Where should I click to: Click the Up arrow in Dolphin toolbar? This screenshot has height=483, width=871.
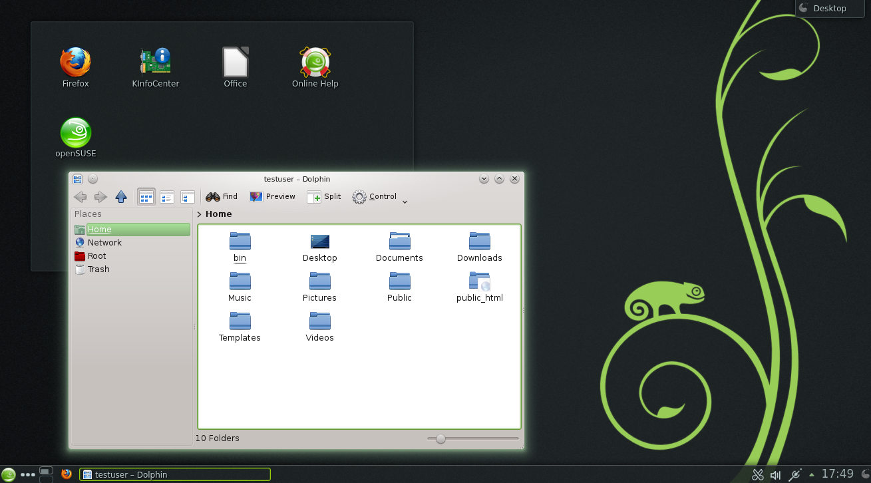121,197
